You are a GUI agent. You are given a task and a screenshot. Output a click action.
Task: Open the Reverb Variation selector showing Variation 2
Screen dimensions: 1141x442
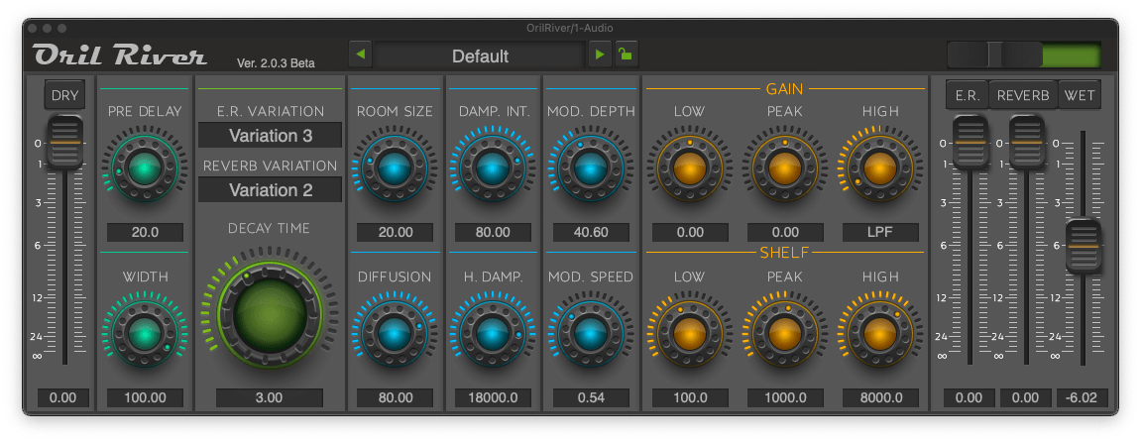click(270, 189)
